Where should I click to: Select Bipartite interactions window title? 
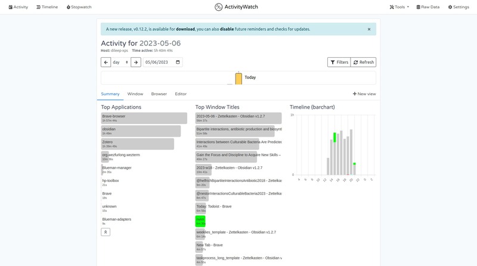pyautogui.click(x=238, y=131)
